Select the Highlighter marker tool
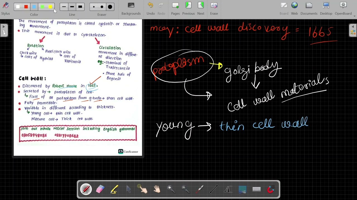 (x=114, y=189)
